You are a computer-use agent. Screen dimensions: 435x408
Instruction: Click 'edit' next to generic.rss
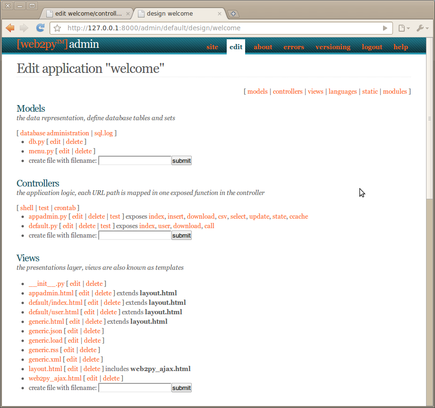[69, 350]
